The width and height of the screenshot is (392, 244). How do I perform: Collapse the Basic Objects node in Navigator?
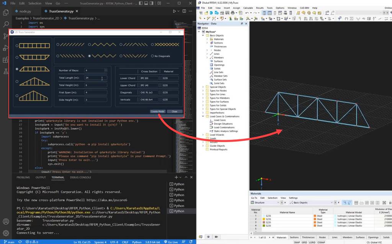click(203, 36)
